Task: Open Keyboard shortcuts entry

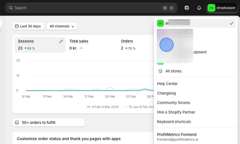Action: pyautogui.click(x=174, y=122)
